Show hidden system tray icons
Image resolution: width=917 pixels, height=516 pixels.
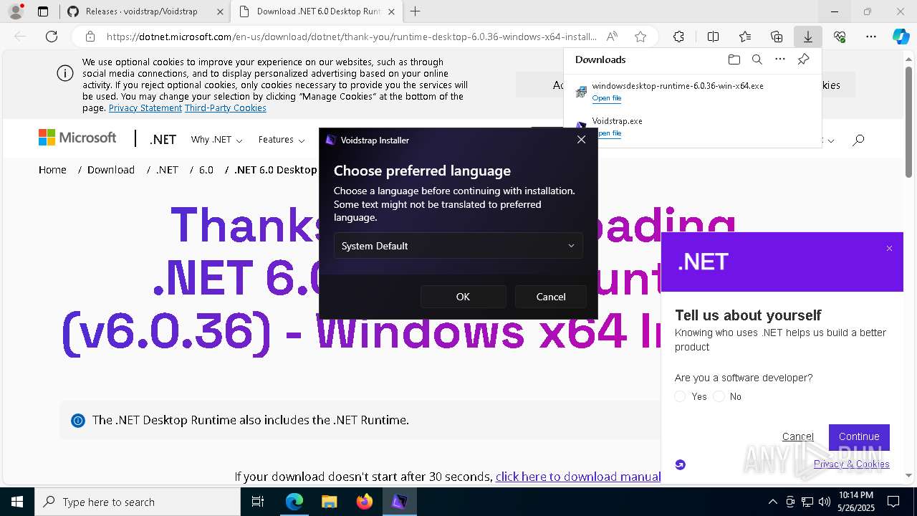[x=772, y=502]
